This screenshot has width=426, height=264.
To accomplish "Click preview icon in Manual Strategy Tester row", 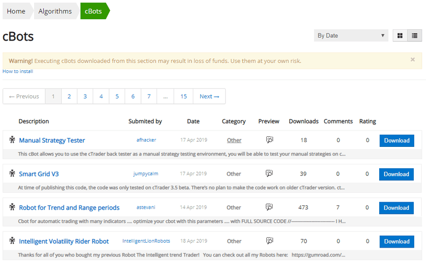I will click(269, 139).
